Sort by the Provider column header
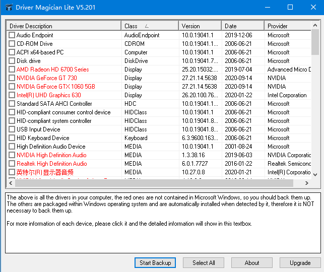This screenshot has height=272, width=324. (x=288, y=26)
